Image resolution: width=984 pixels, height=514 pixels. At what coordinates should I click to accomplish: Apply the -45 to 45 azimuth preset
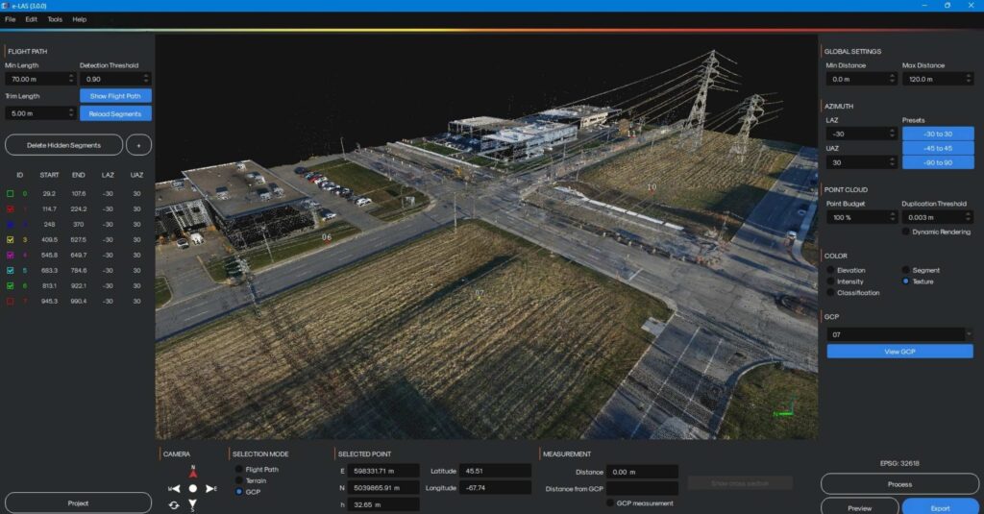coord(938,148)
